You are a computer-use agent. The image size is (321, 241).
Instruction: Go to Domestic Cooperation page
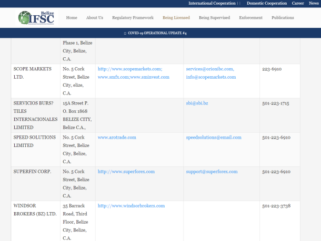tap(267, 3)
